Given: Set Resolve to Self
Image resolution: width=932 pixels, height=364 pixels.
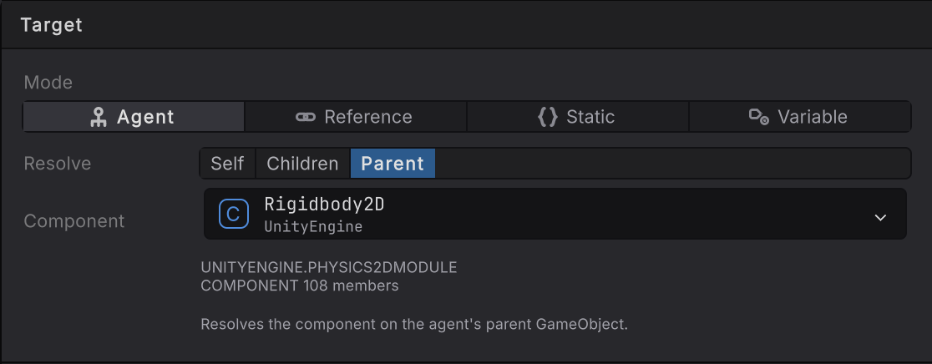Looking at the screenshot, I should pos(227,164).
